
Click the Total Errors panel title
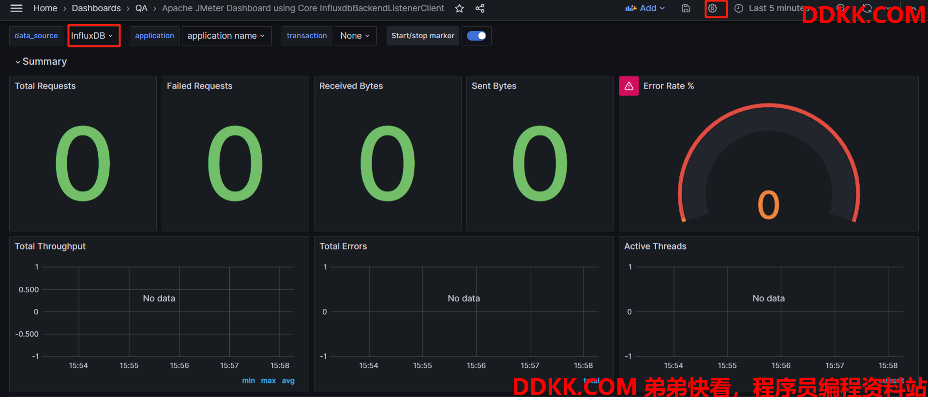(x=343, y=247)
